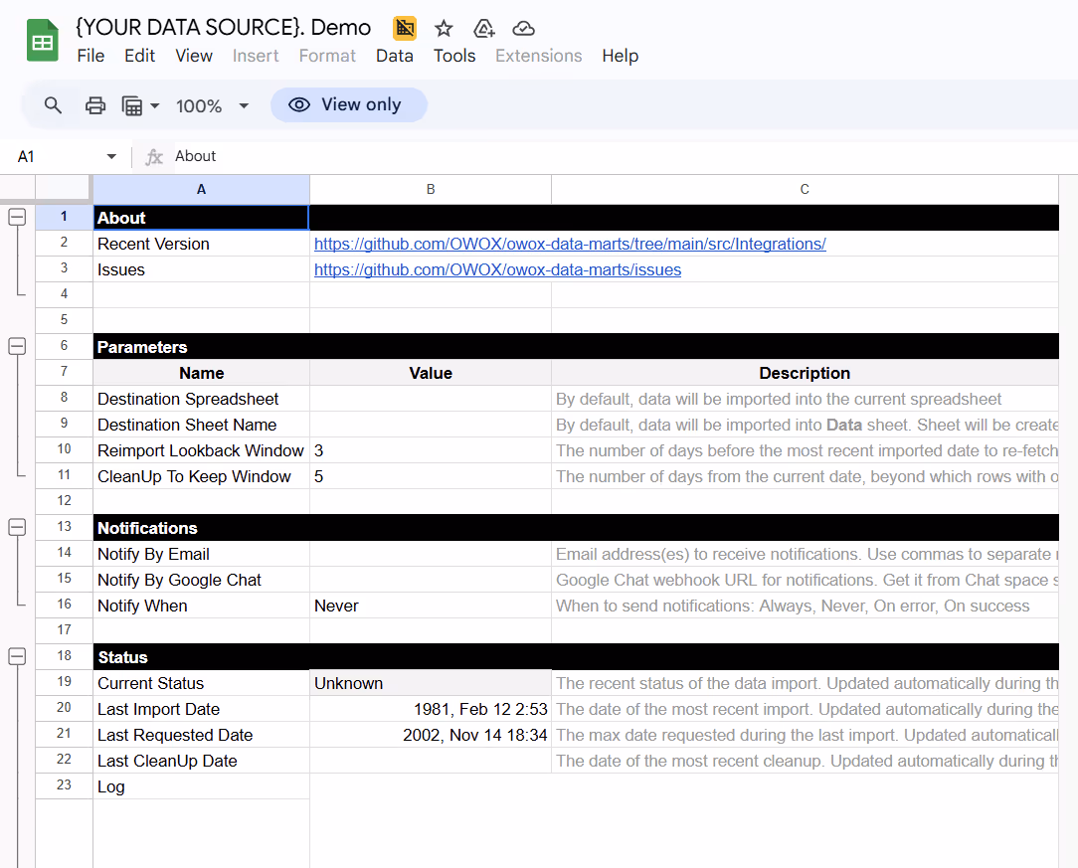This screenshot has width=1078, height=868.
Task: Select the Notify When value cell
Action: 431,606
